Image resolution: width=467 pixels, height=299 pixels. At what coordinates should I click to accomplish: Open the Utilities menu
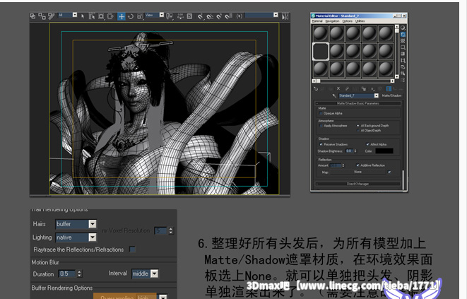(360, 21)
